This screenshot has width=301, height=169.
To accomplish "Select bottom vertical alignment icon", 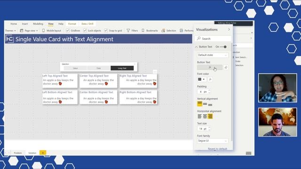I will click(210, 104).
